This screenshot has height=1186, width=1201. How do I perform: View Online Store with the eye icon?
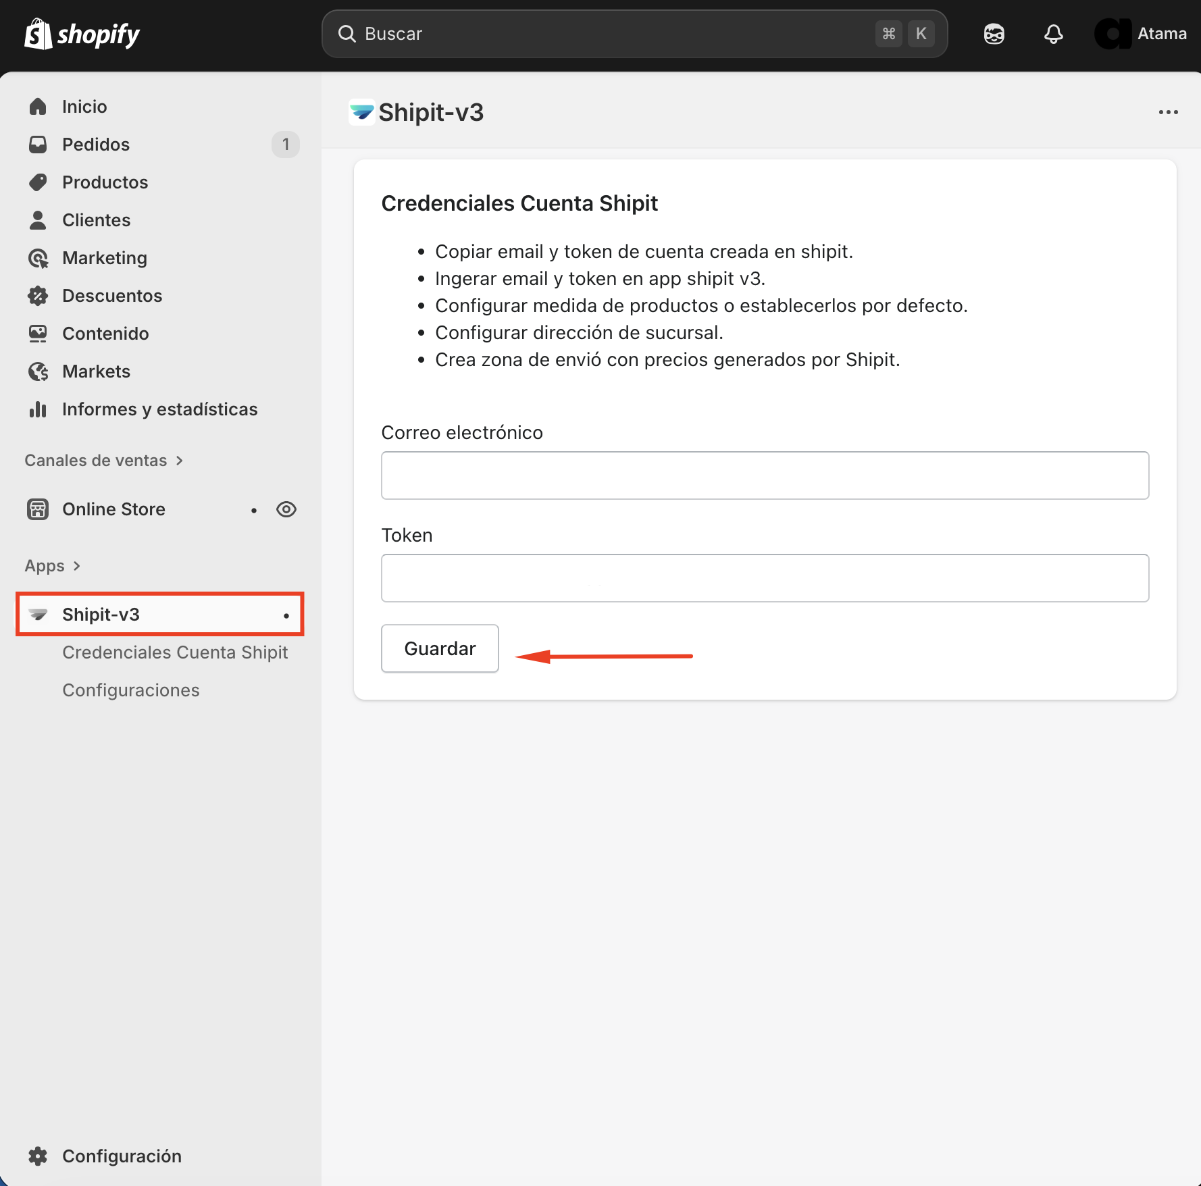286,509
